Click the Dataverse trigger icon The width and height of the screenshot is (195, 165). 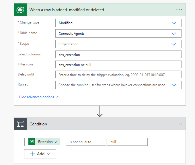[x=20, y=10]
